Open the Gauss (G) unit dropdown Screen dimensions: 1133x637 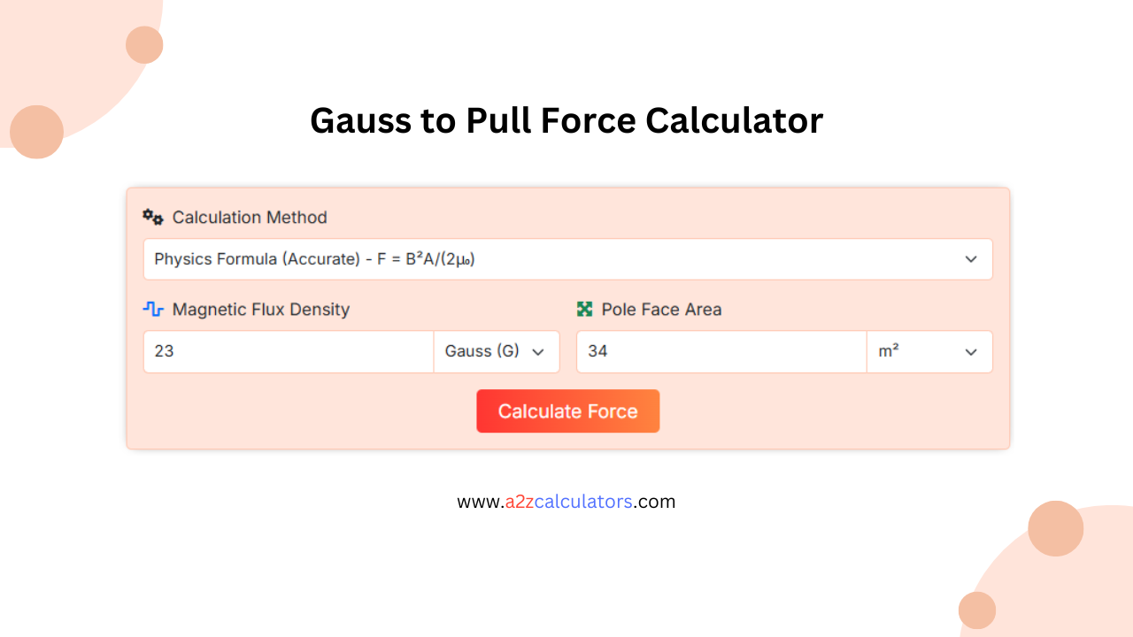click(496, 351)
